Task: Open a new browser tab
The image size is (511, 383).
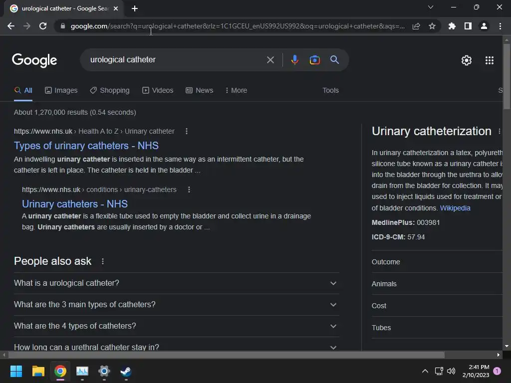Action: (x=135, y=8)
